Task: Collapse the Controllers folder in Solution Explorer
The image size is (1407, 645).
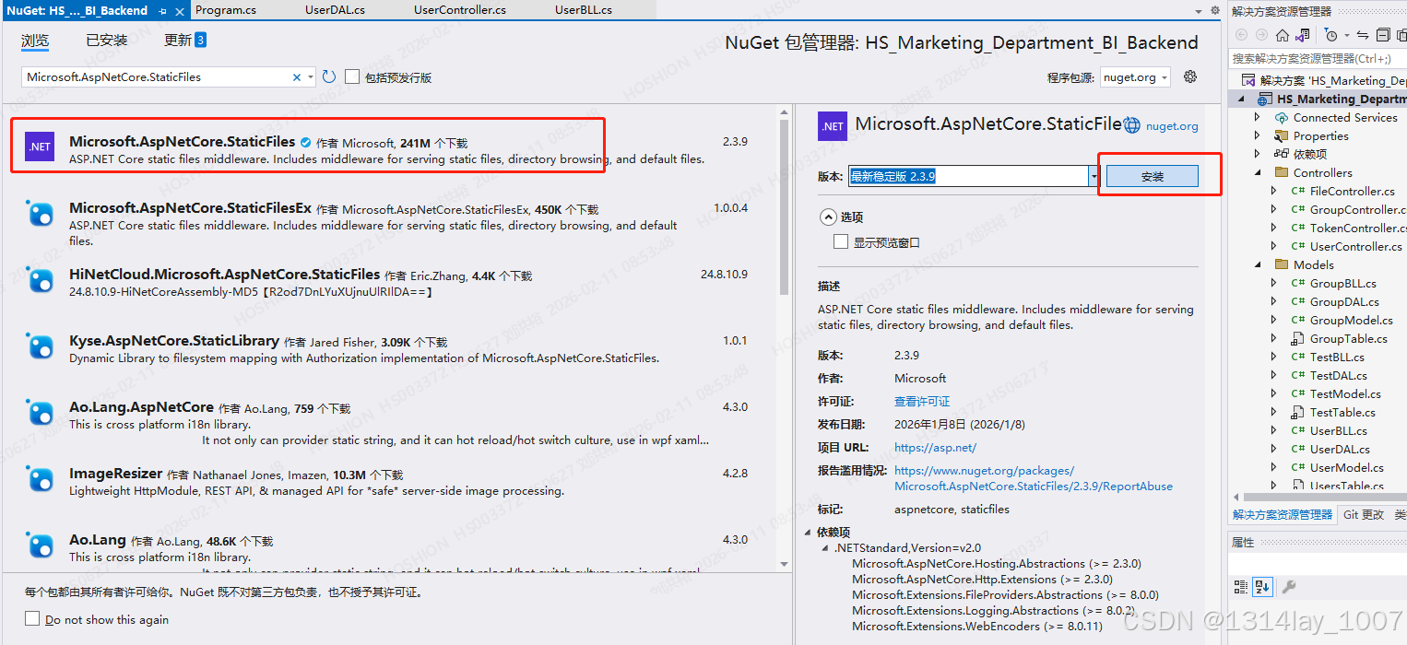Action: tap(1258, 172)
